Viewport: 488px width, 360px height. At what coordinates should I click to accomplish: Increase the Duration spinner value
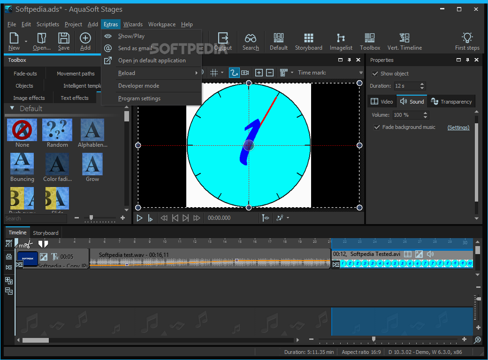(422, 84)
